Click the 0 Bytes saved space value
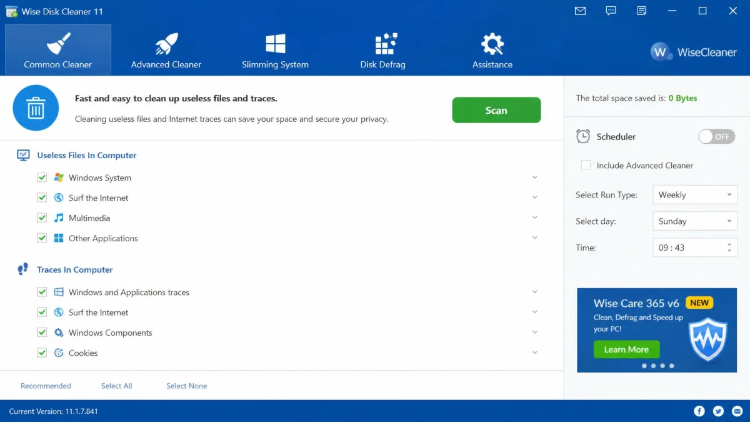The image size is (750, 422). [682, 98]
